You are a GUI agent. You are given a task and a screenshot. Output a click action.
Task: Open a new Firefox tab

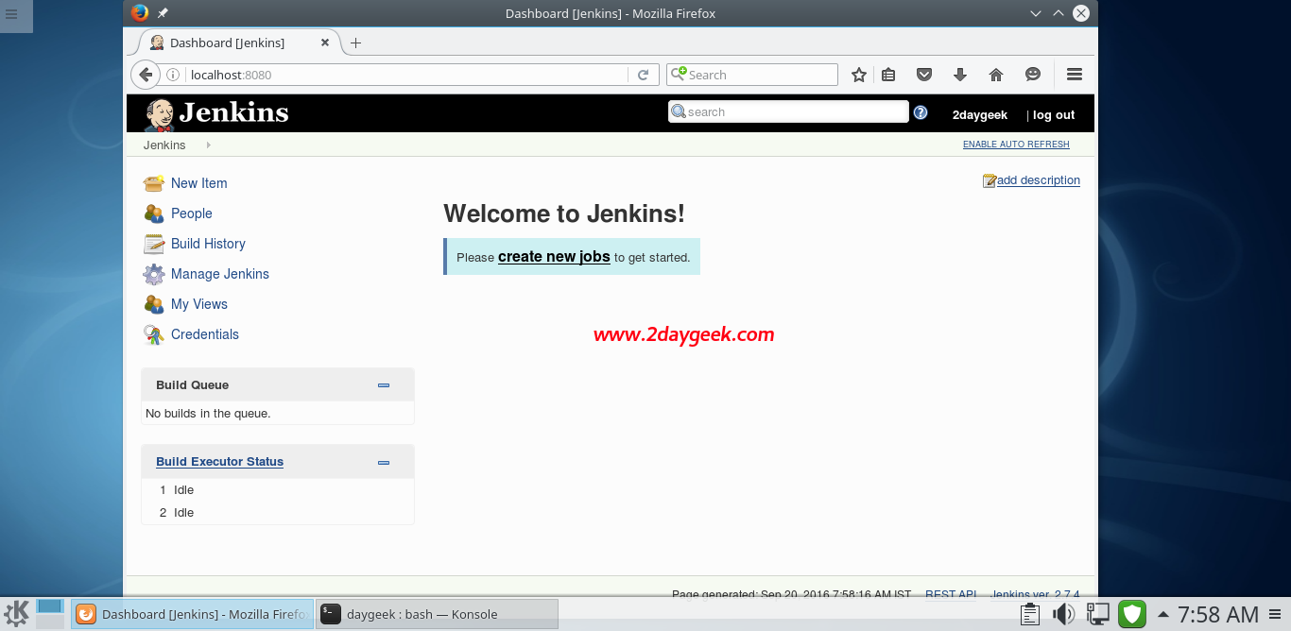[x=355, y=43]
